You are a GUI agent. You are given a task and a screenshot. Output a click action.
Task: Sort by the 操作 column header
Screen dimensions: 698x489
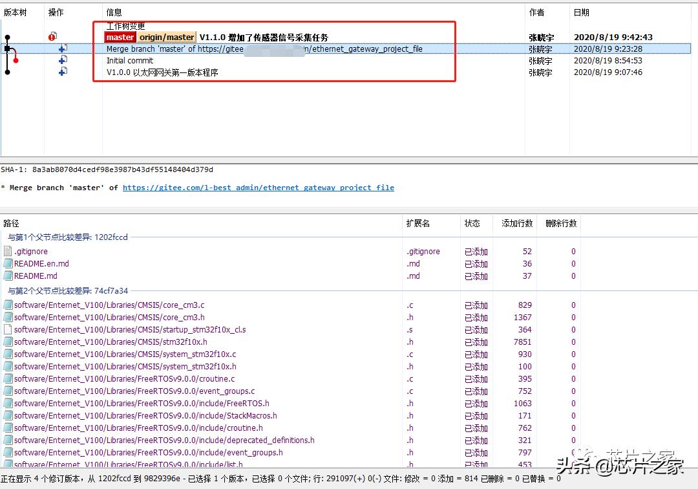click(56, 12)
